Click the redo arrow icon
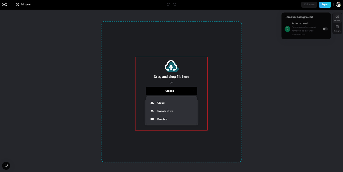This screenshot has width=343, height=172. click(x=174, y=4)
